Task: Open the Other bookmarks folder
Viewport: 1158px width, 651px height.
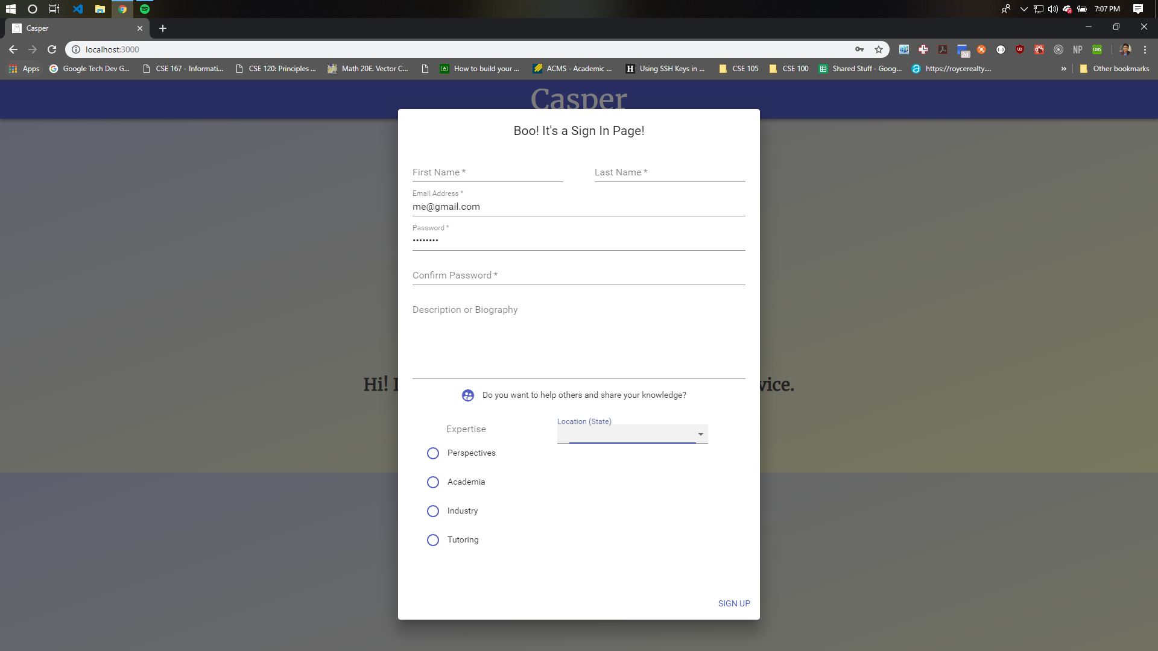Action: pos(1114,69)
